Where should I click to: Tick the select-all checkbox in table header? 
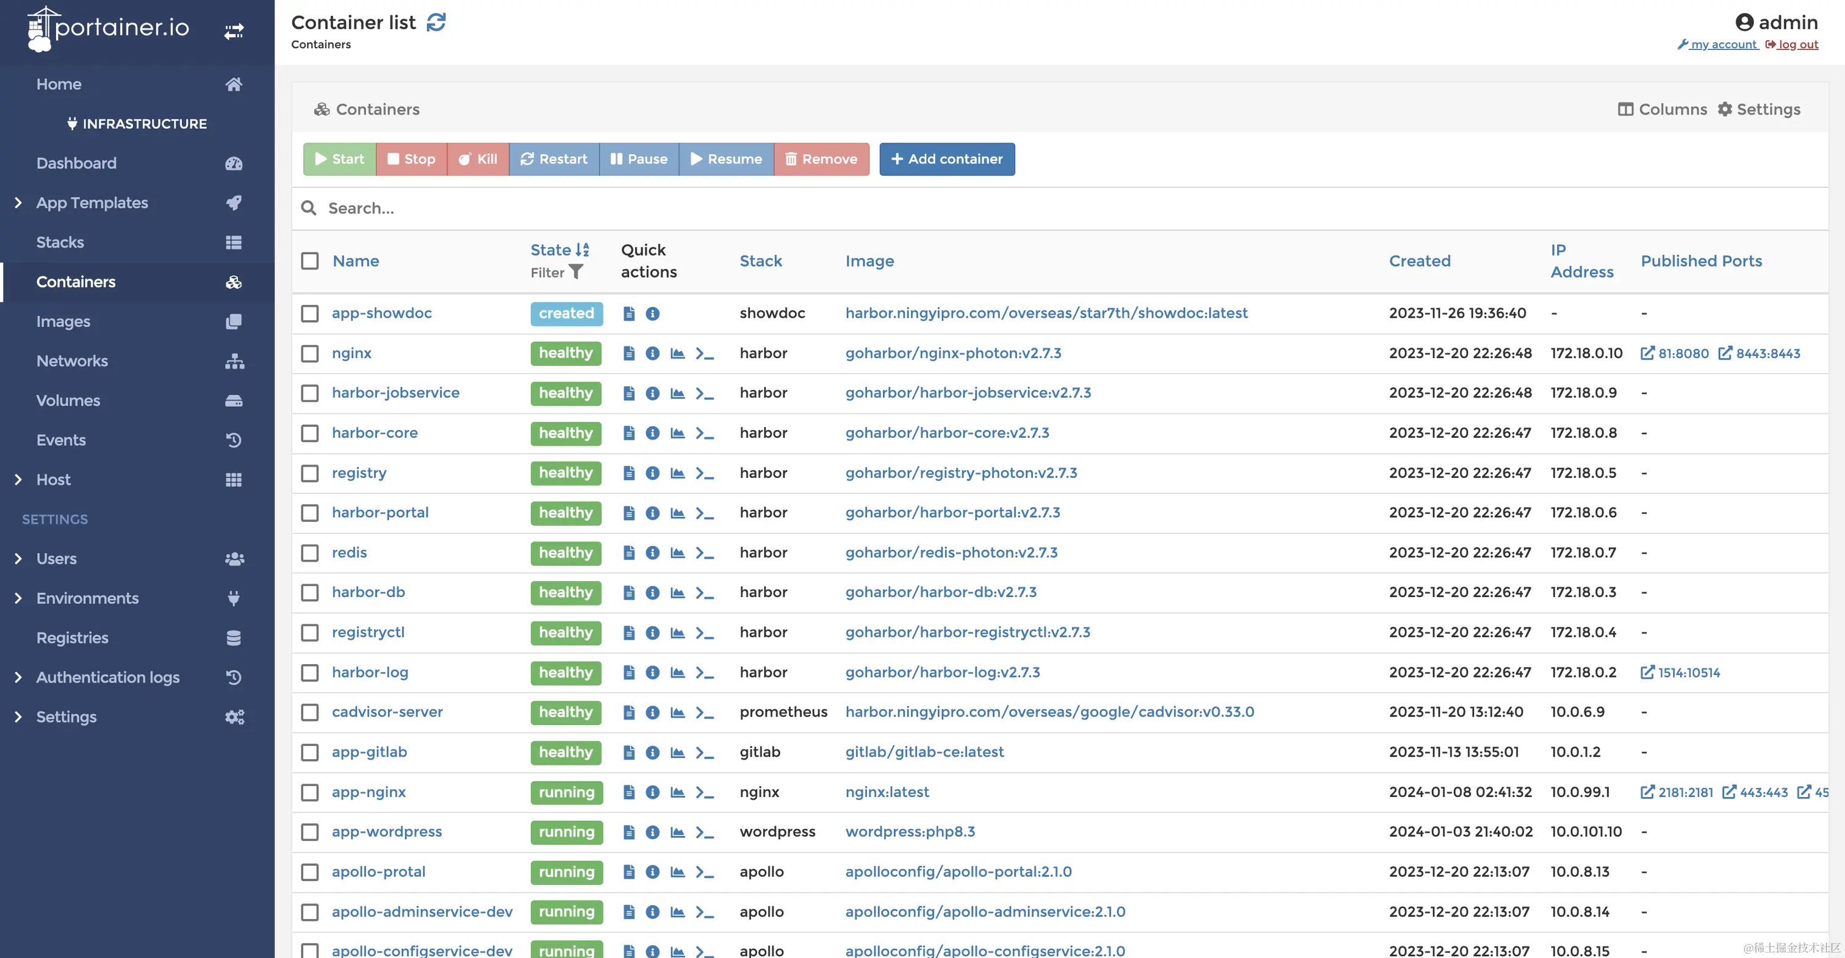pos(310,260)
